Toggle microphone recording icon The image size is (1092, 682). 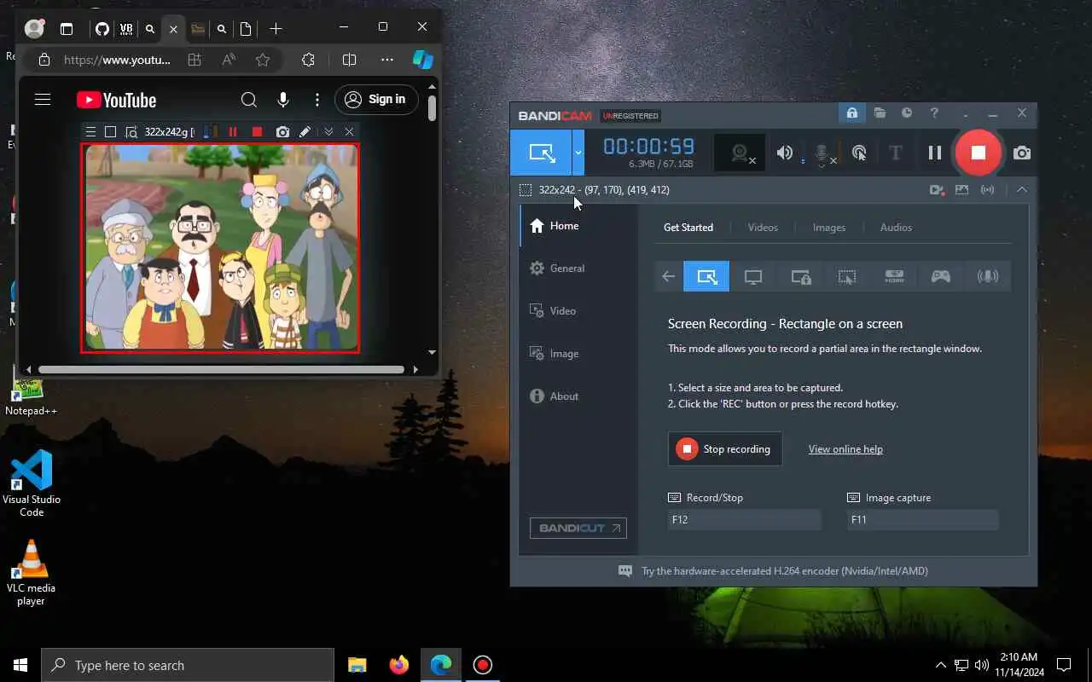822,153
